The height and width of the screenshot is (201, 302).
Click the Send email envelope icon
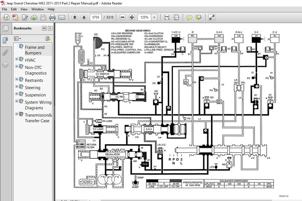click(62, 17)
